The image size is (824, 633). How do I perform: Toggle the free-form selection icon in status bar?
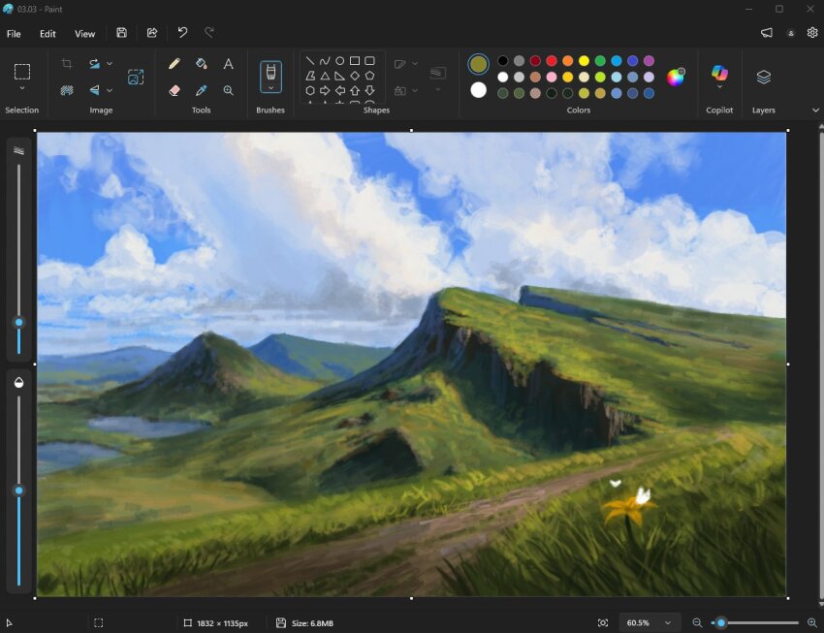[98, 622]
